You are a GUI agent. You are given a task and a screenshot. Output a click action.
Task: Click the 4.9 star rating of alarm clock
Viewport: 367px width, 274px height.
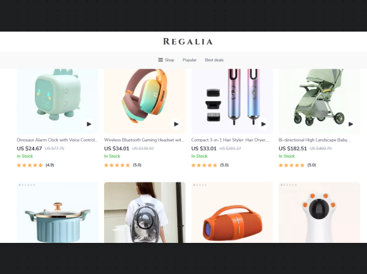(36, 165)
